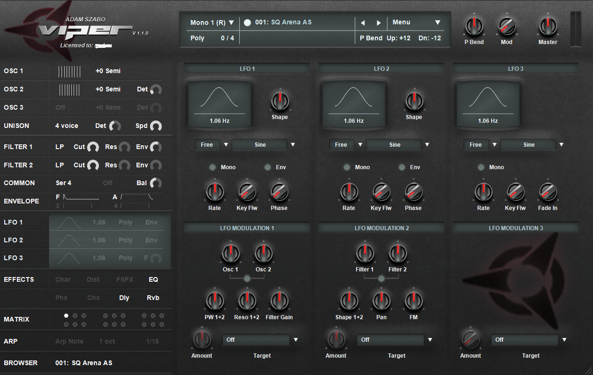Click the P Bend Up +12 value
Viewport: 593px width, 375px height.
(398, 38)
